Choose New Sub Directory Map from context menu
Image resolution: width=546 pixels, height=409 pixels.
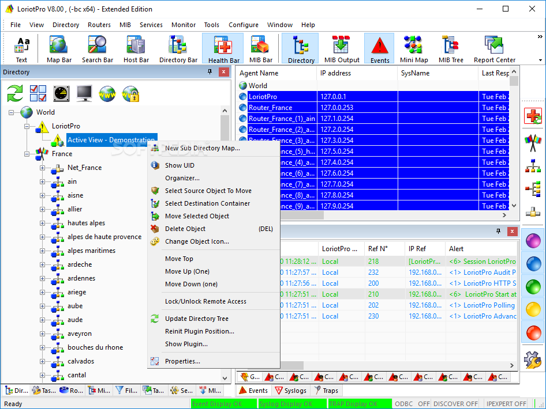(214, 148)
